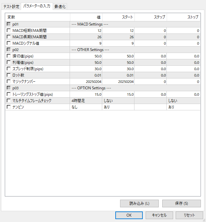
Task: Click the 読み込み (L) button
Action: [x=139, y=204]
